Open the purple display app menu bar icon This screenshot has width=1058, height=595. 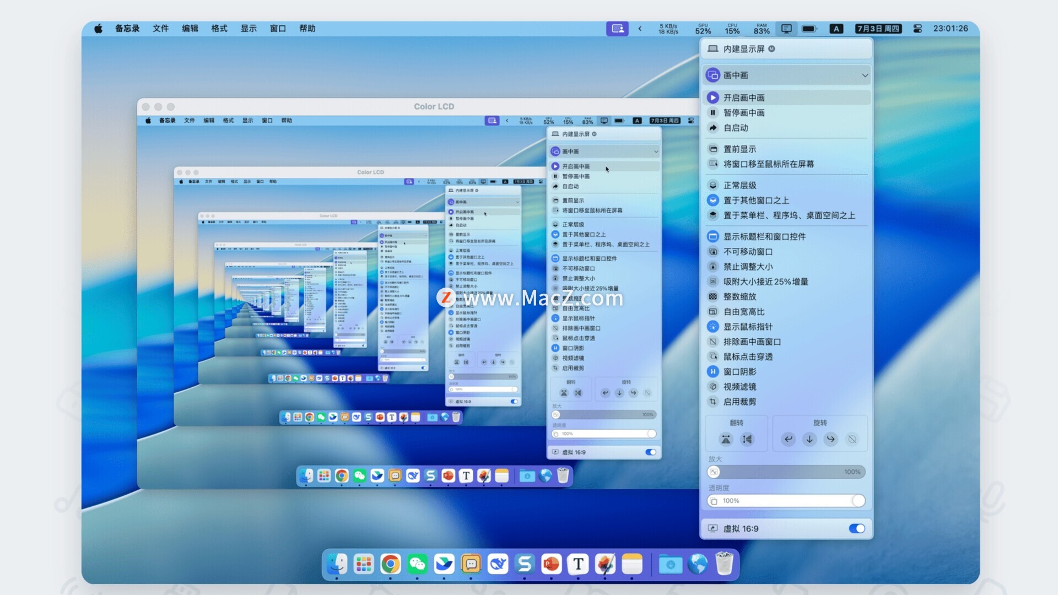coord(617,28)
